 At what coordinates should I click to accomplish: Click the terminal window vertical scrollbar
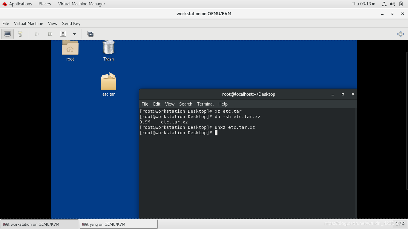(x=355, y=163)
